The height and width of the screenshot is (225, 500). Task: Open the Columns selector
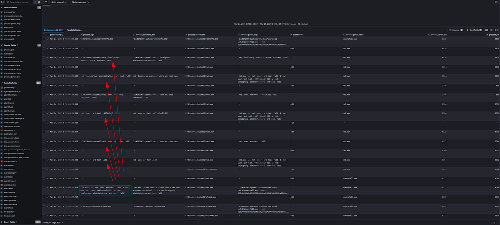click(x=456, y=30)
